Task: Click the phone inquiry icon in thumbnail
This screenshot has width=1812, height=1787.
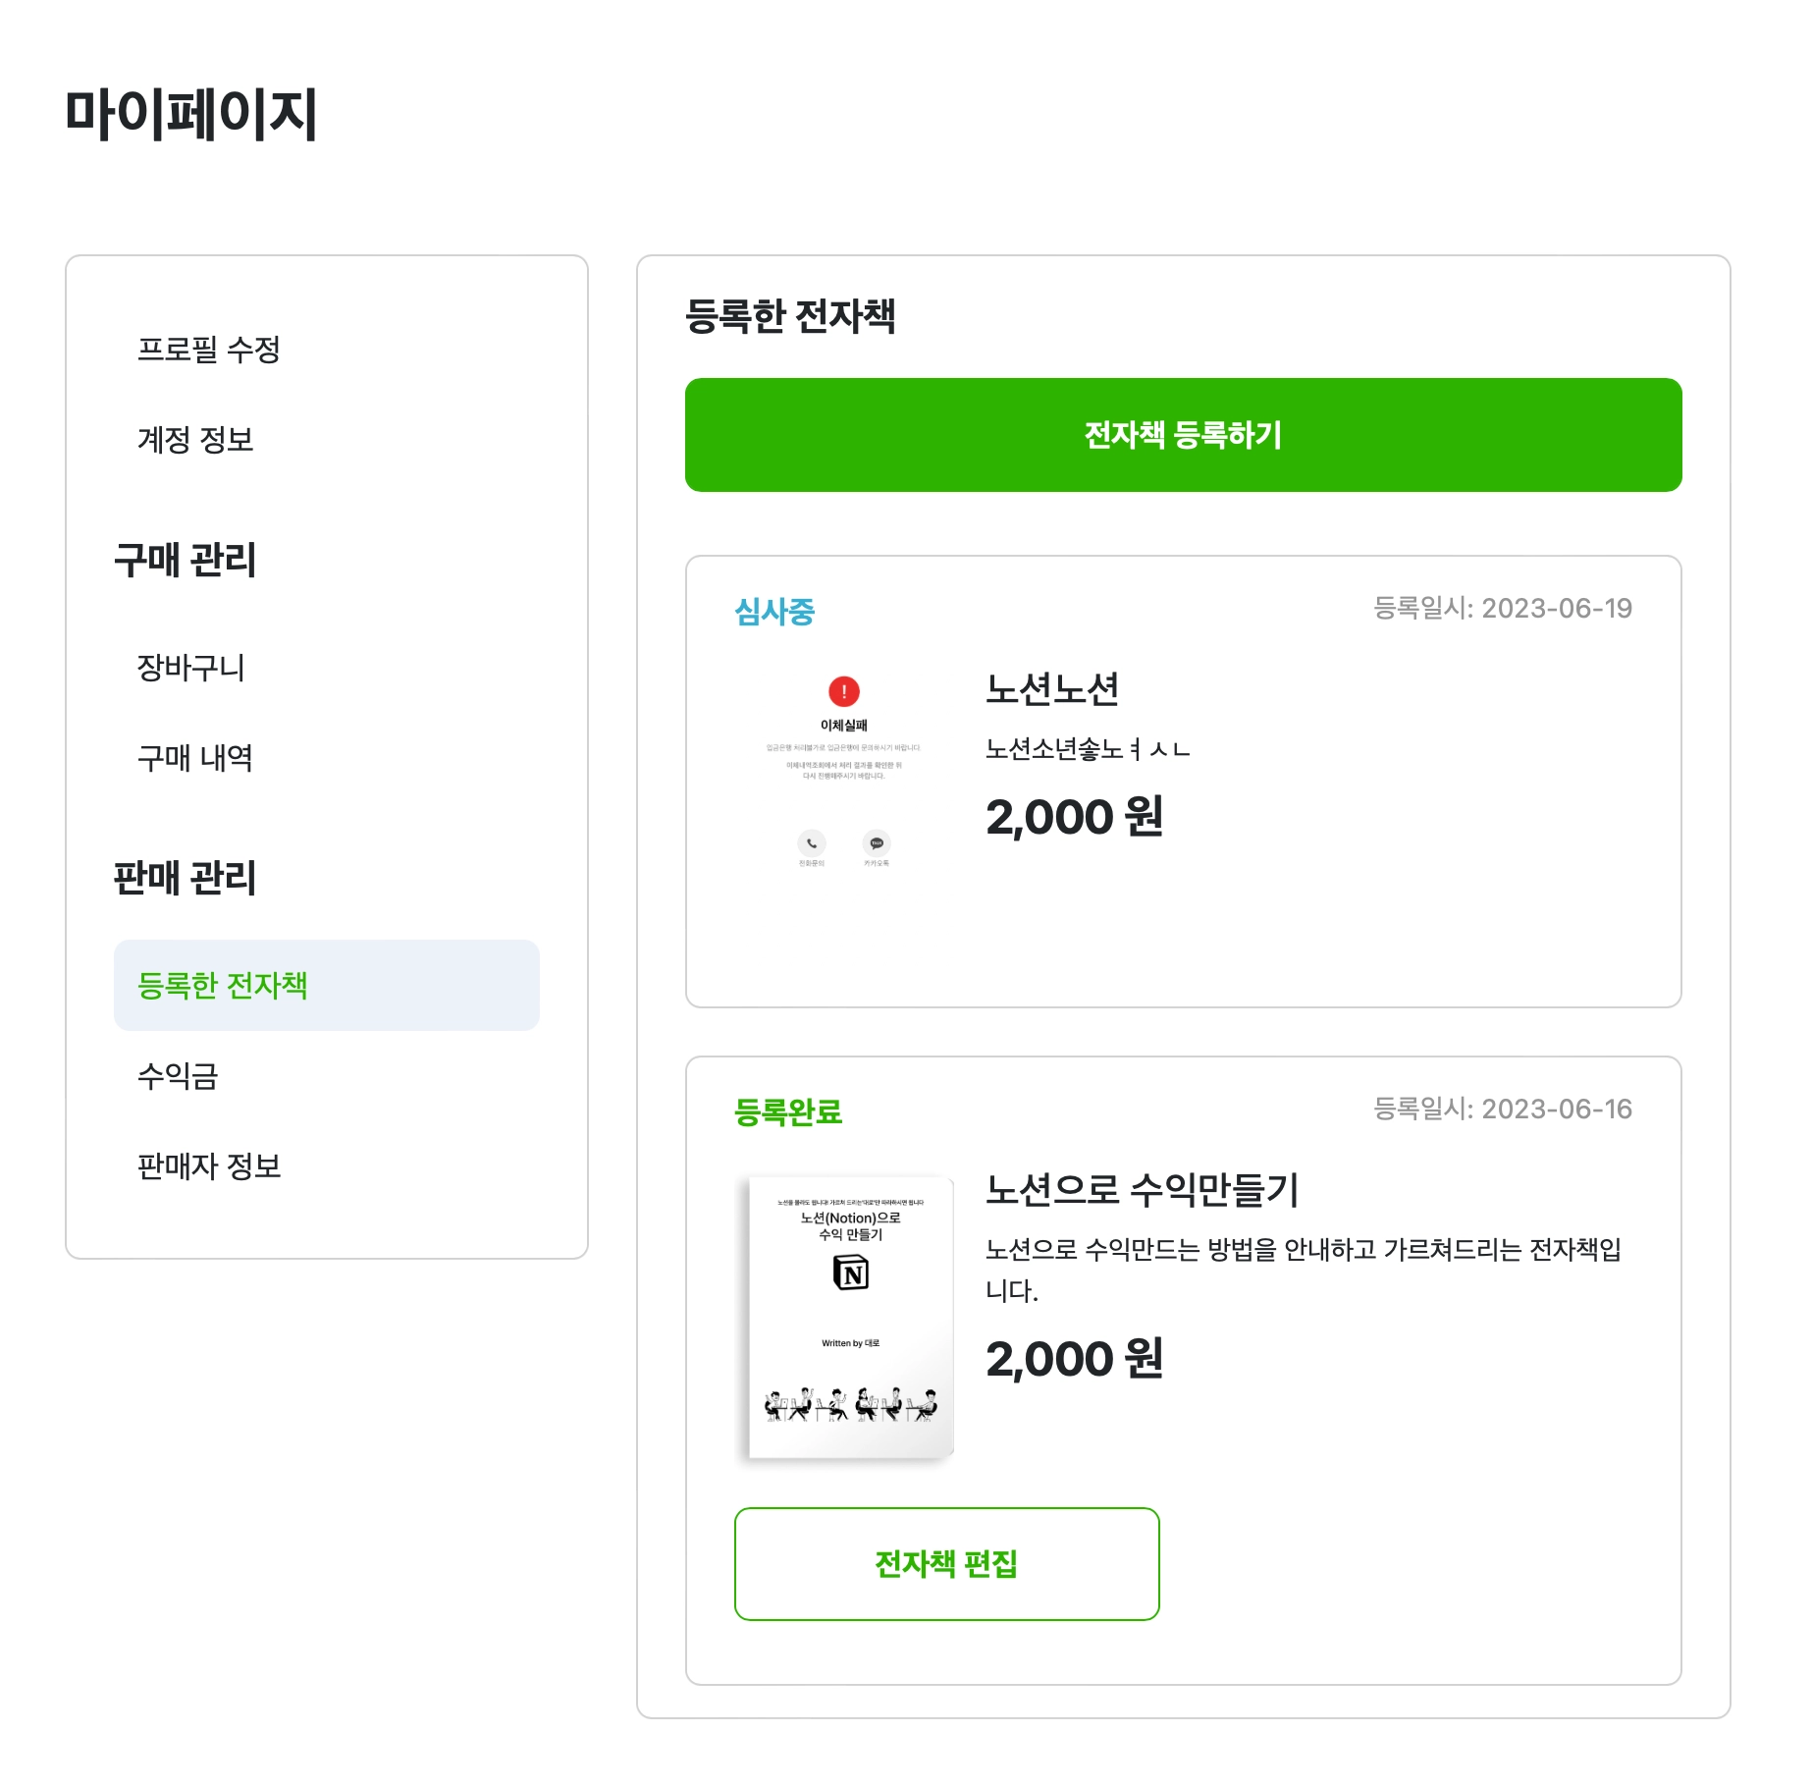Action: 811,843
